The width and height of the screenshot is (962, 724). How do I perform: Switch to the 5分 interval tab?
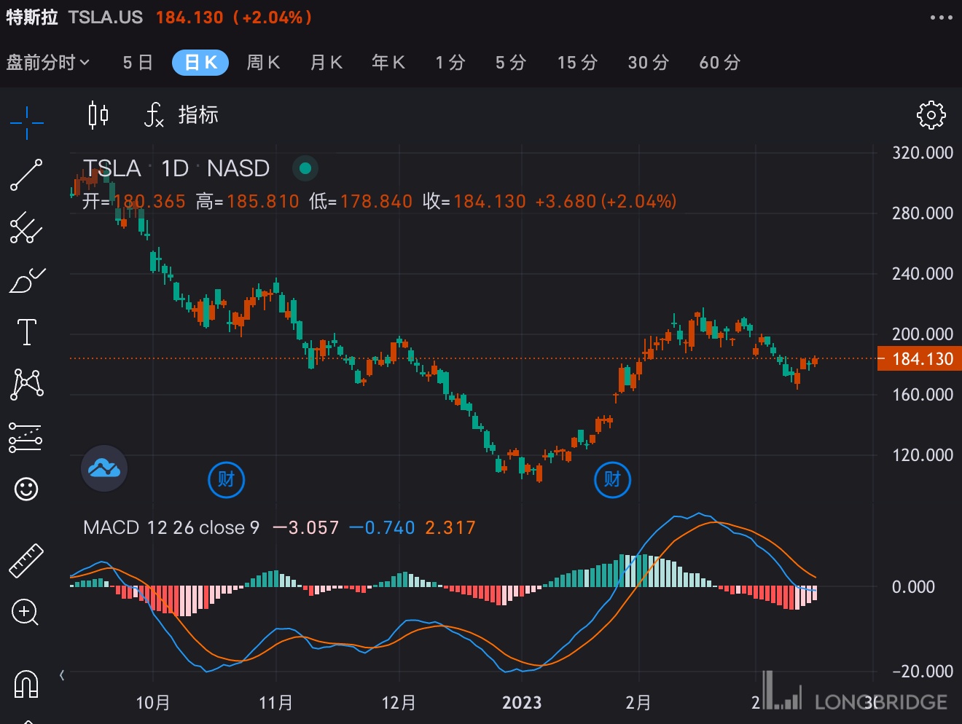coord(511,63)
